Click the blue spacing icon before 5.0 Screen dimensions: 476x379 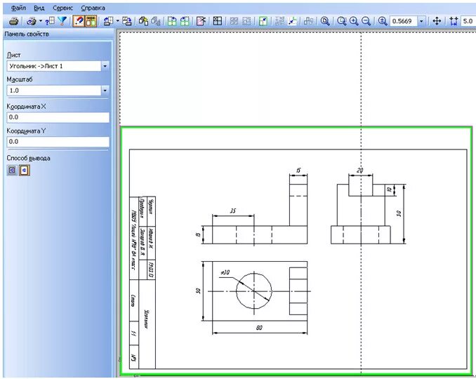454,21
